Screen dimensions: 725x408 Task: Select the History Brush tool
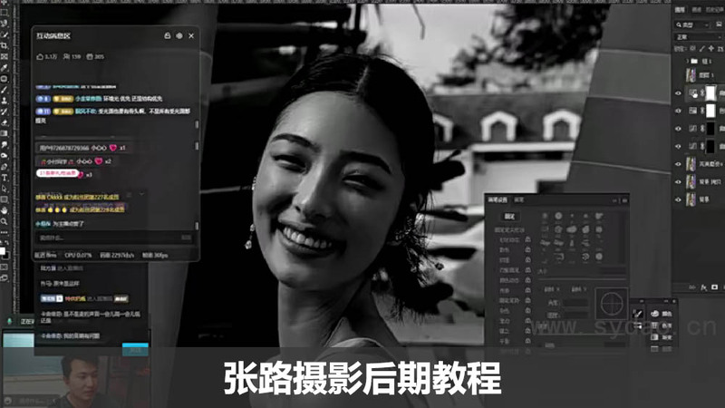5,112
